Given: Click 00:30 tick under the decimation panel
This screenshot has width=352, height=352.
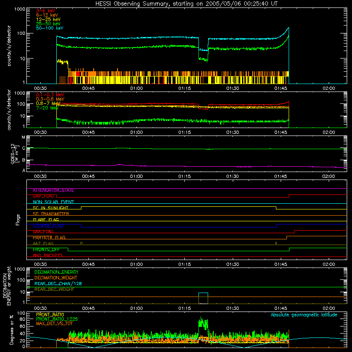Looking at the screenshot, I should point(40,308).
